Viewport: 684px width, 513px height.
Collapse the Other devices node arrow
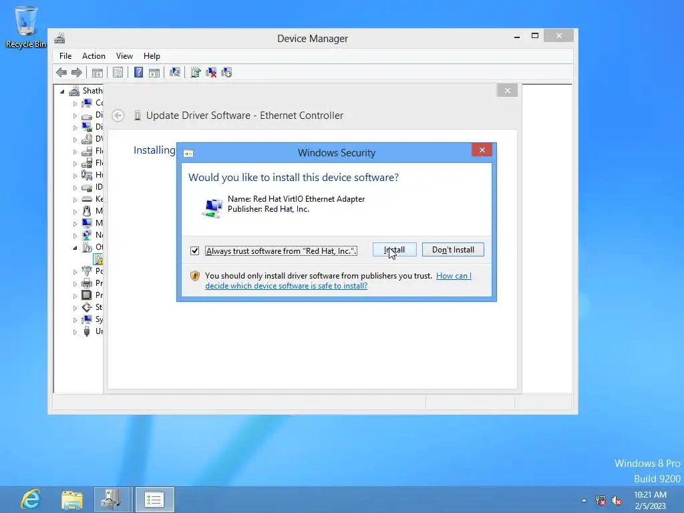[x=75, y=248]
